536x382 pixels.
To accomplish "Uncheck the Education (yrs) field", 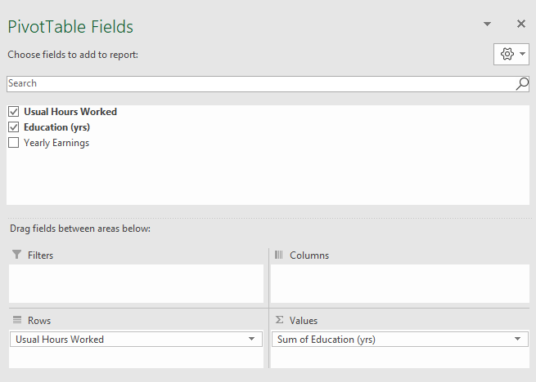I will (x=13, y=127).
